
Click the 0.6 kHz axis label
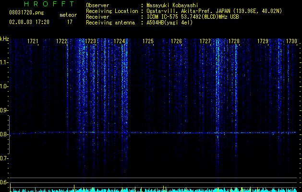click(x=4, y=182)
